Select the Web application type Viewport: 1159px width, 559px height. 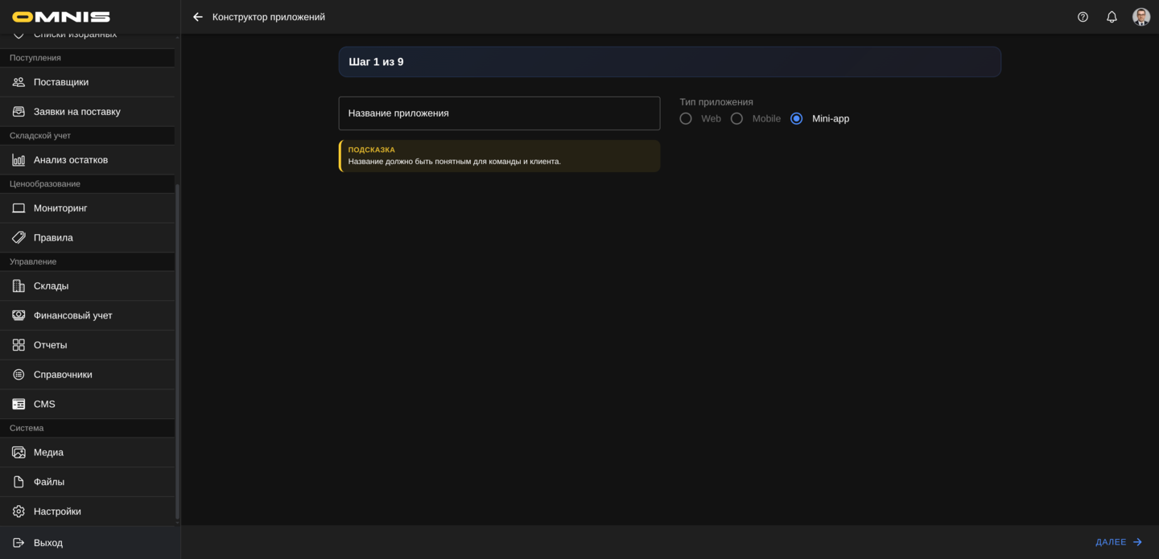[686, 119]
